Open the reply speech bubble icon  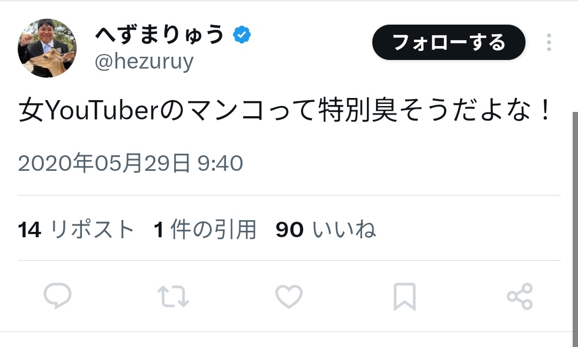tap(57, 296)
